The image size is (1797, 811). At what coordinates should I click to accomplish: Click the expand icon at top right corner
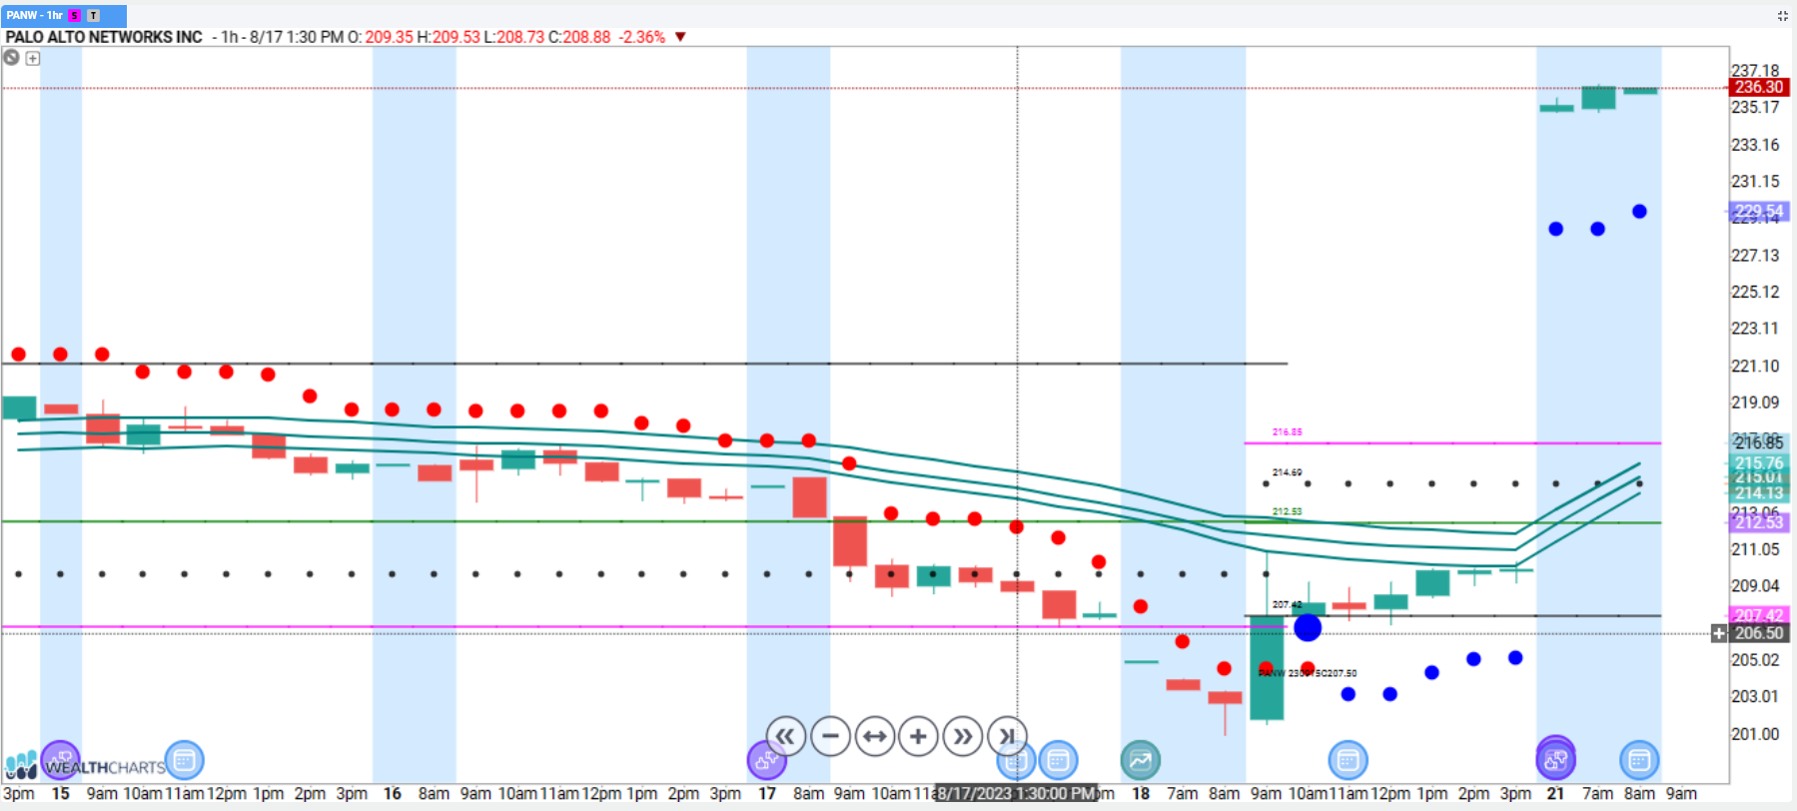coord(1782,15)
